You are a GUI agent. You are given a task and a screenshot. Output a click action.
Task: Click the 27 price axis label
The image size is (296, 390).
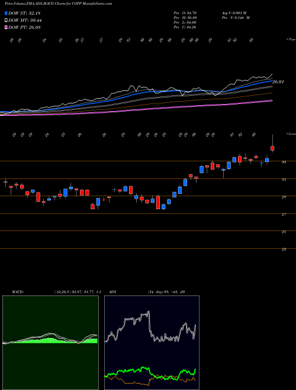(x=284, y=214)
